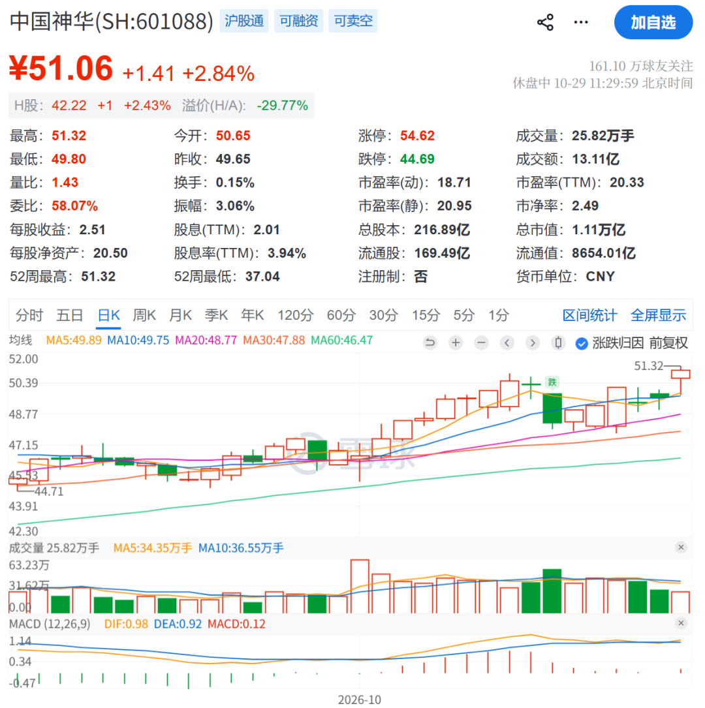
Task: Click the MA20:48.77 legend value
Action: 206,340
